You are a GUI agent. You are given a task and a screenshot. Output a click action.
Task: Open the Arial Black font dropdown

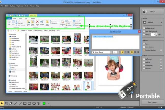coord(111,52)
